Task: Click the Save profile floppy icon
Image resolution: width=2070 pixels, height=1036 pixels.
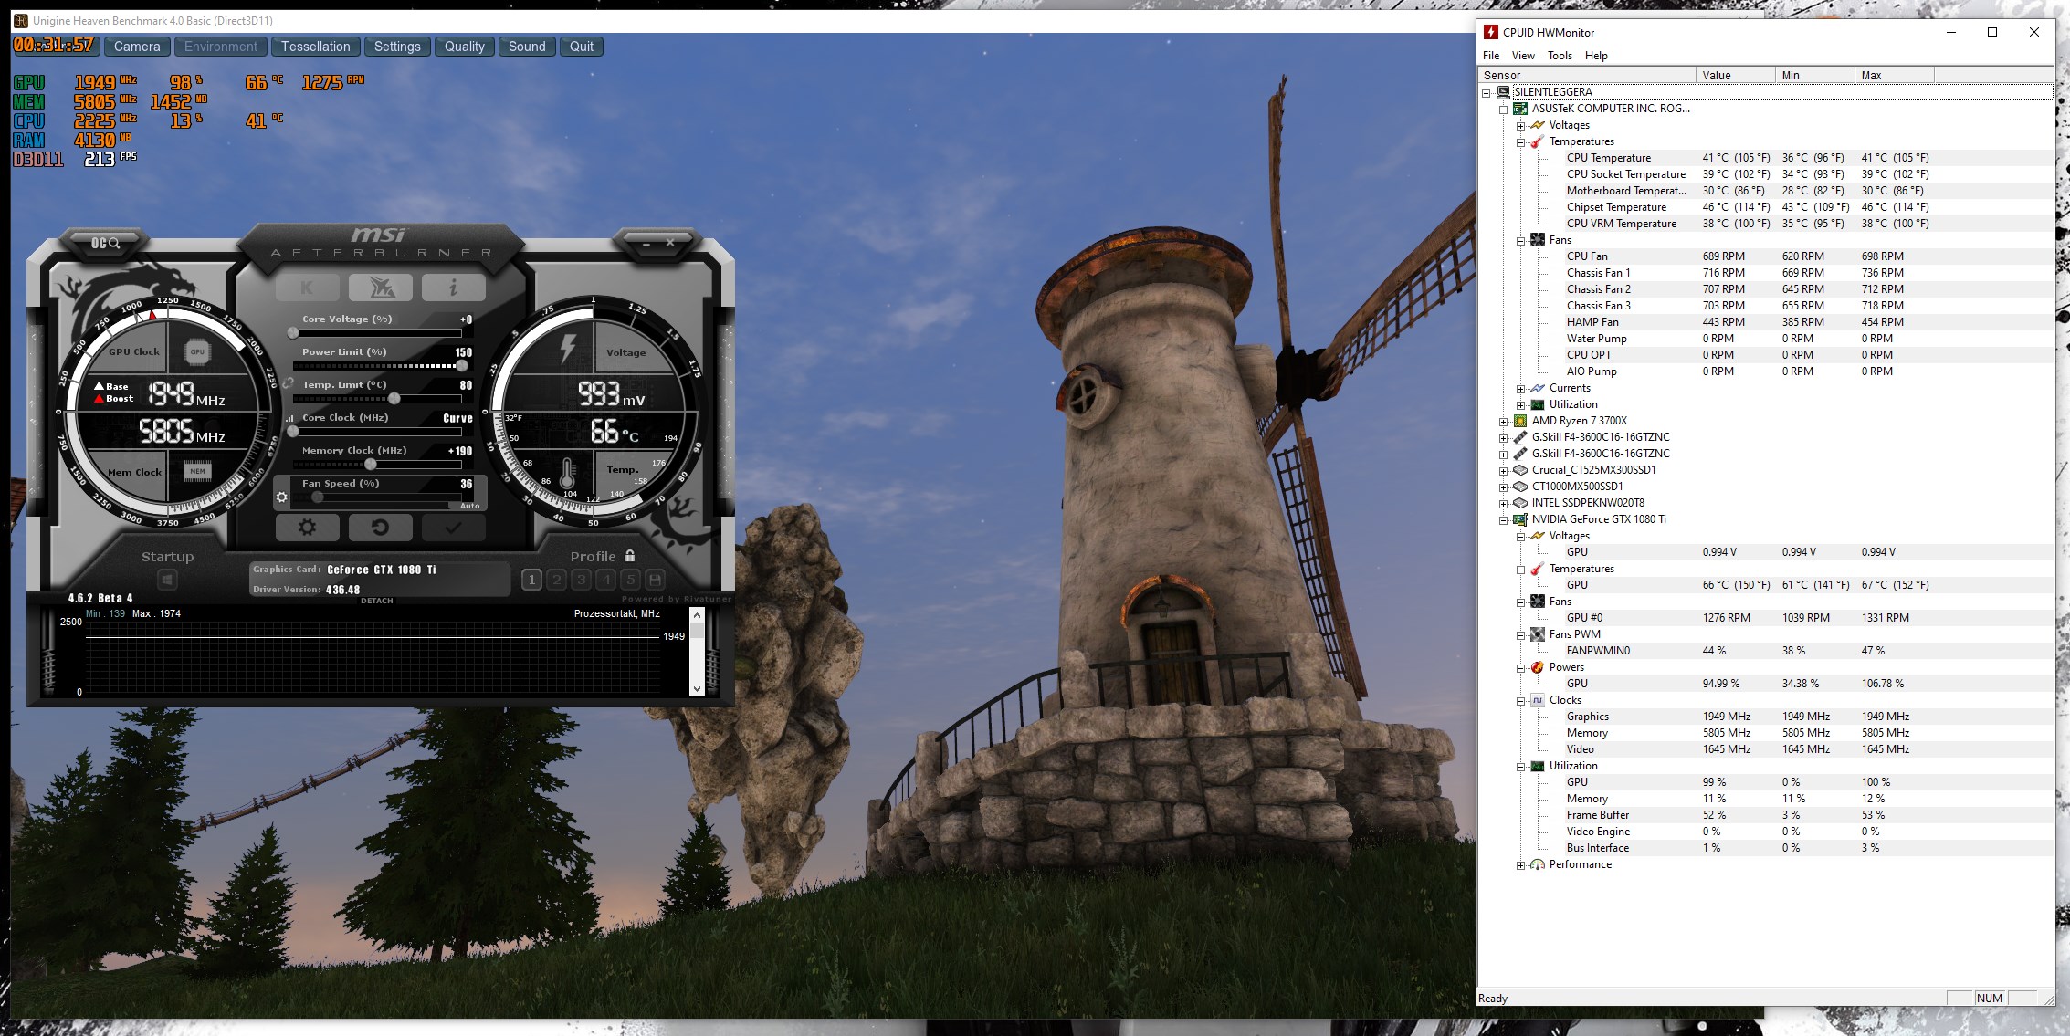Action: [x=655, y=580]
